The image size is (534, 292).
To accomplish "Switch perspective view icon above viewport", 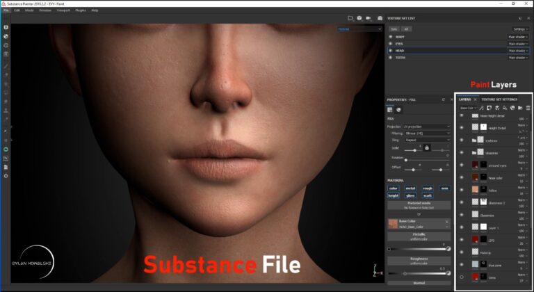I will point(350,18).
